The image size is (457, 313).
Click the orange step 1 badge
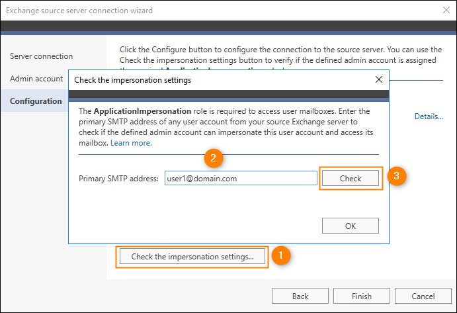pos(280,255)
